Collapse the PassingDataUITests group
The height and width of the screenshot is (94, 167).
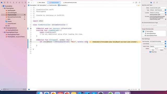click(x=3, y=32)
